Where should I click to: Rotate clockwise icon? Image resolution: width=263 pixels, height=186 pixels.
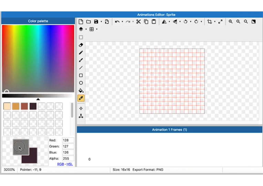[x=196, y=22]
